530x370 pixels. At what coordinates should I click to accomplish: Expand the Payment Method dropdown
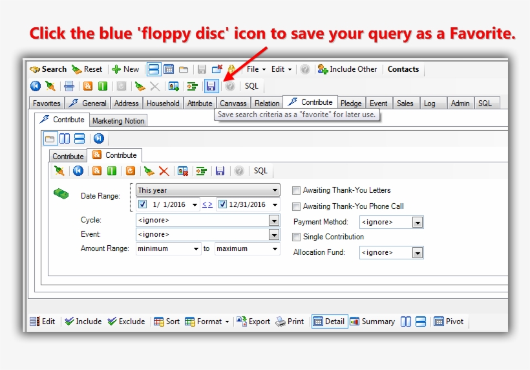point(418,223)
